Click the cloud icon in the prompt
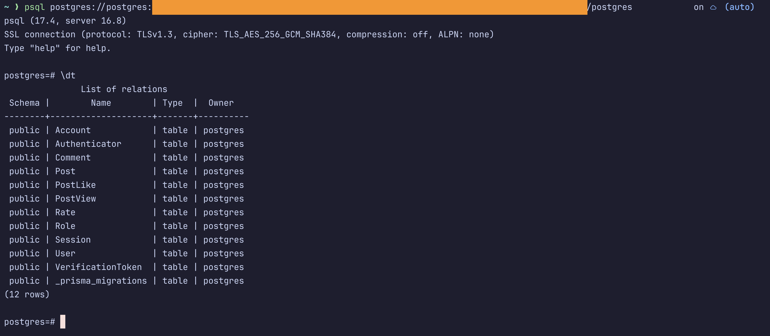This screenshot has width=770, height=336. point(713,8)
